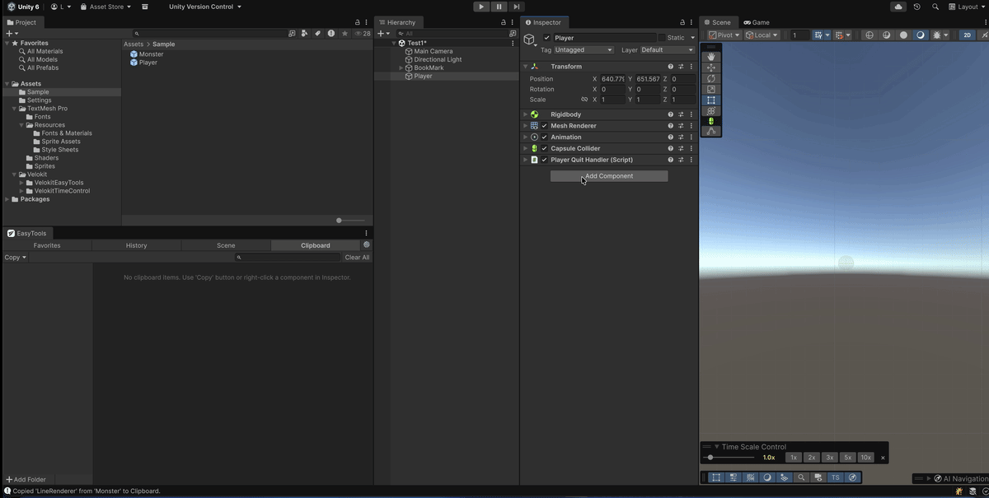
Task: Click the Add Component button
Action: pyautogui.click(x=609, y=176)
